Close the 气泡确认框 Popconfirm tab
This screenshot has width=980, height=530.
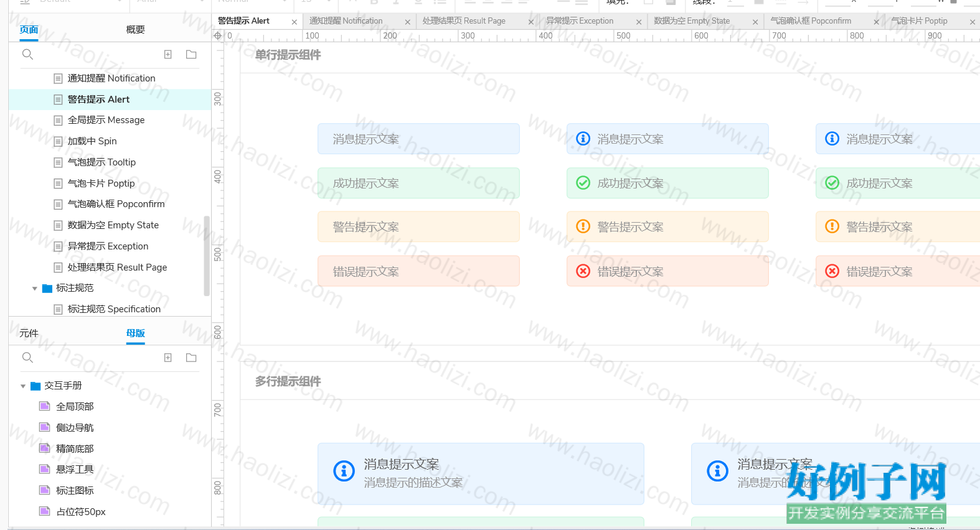pos(877,22)
